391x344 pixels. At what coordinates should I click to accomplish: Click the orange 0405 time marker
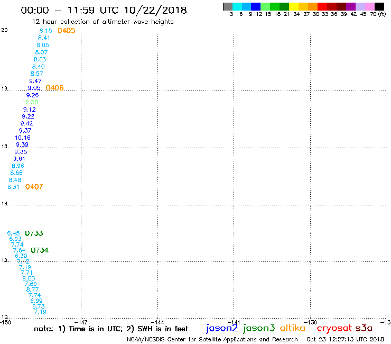click(66, 31)
